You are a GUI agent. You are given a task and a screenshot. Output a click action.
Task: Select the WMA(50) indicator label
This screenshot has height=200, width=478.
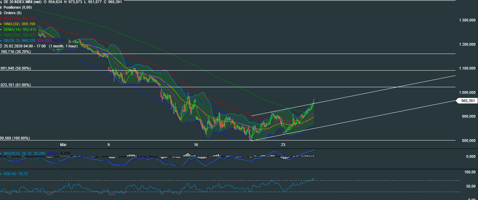pos(11,24)
